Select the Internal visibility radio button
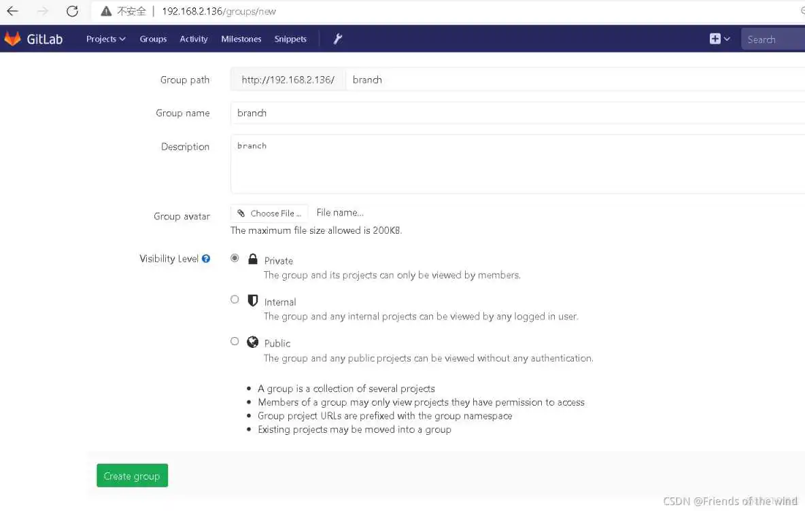This screenshot has width=805, height=511. 235,300
